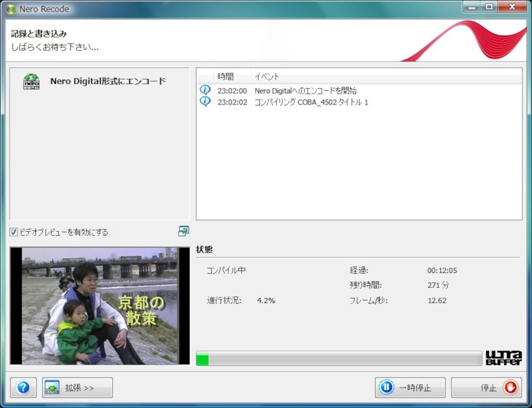Click the Nero Digital logo icon
This screenshot has width=532, height=408.
tap(31, 82)
